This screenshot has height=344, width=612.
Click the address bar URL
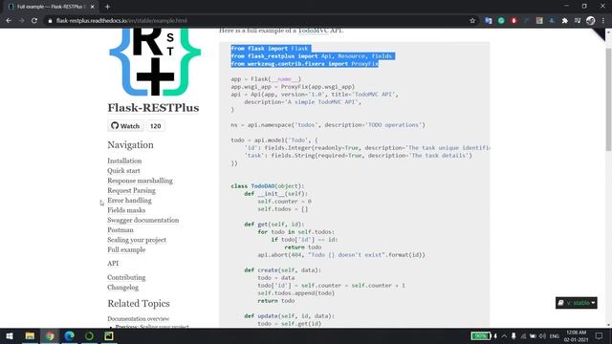[x=121, y=21]
